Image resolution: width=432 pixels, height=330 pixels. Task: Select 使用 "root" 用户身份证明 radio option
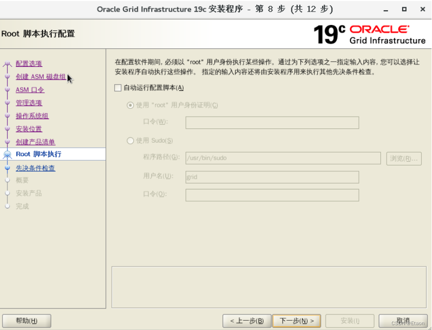pyautogui.click(x=130, y=105)
